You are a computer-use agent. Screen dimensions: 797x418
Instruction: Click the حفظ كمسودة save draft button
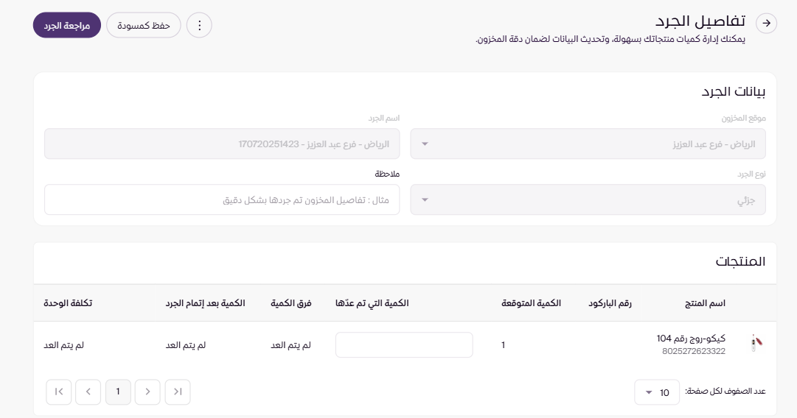(144, 25)
